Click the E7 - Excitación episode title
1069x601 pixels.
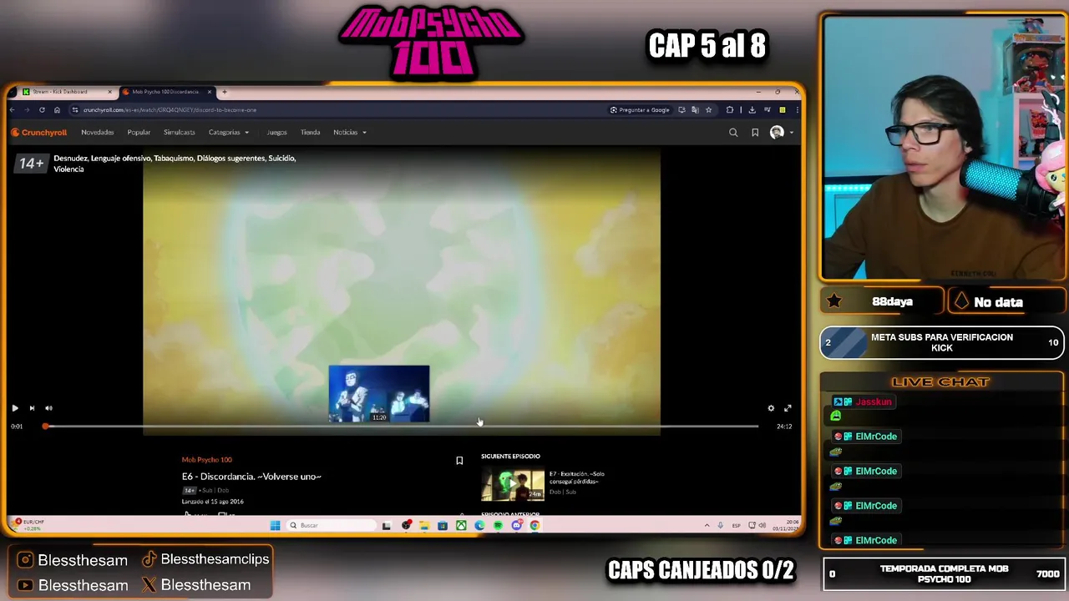point(577,477)
